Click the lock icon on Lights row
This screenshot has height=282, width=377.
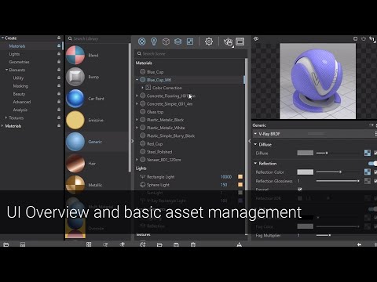(59, 54)
